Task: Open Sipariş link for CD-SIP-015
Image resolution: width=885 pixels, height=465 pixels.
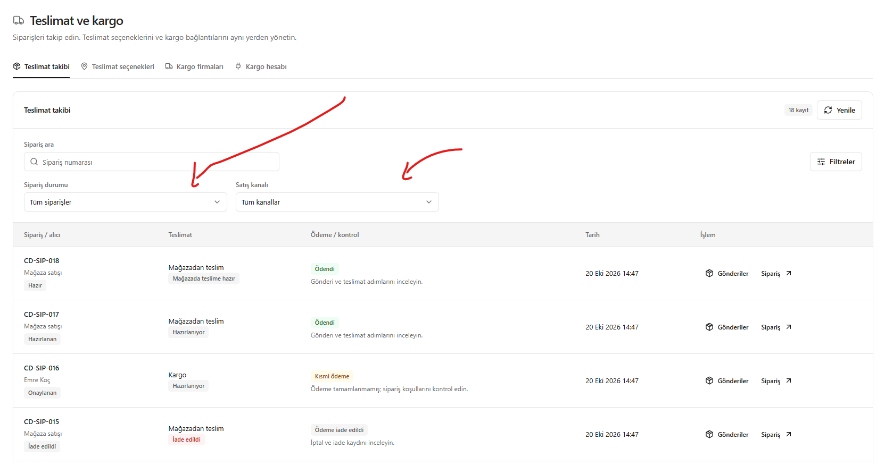Action: [x=776, y=434]
